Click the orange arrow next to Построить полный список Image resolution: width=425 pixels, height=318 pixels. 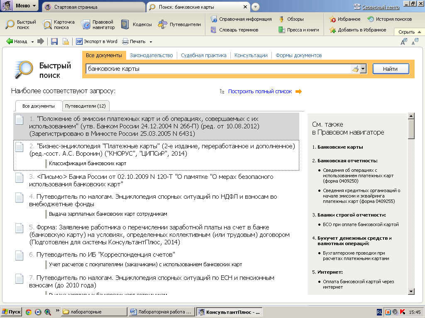point(298,92)
